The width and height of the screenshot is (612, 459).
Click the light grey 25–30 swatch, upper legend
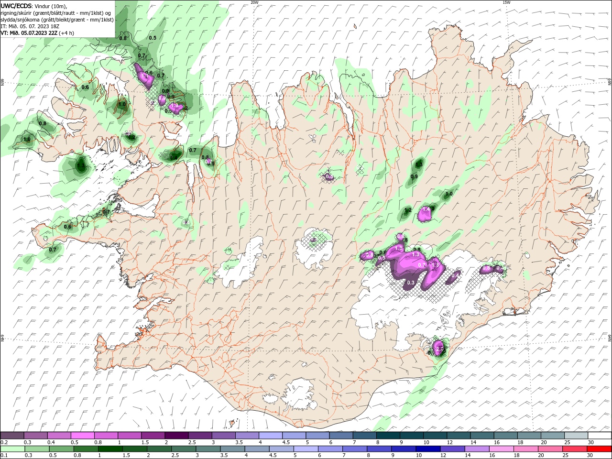(x=577, y=436)
